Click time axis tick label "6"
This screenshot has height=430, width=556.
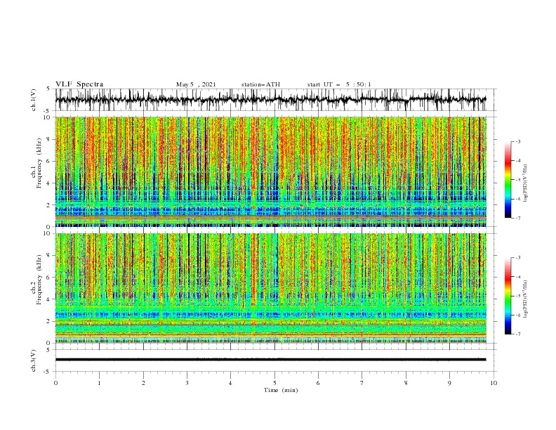pos(318,383)
